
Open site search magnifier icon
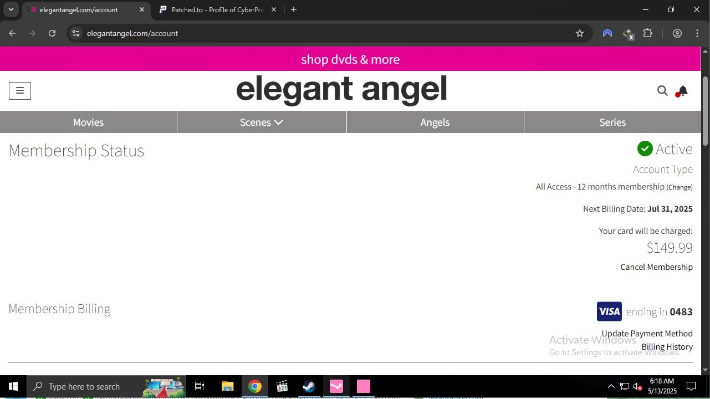coord(662,91)
